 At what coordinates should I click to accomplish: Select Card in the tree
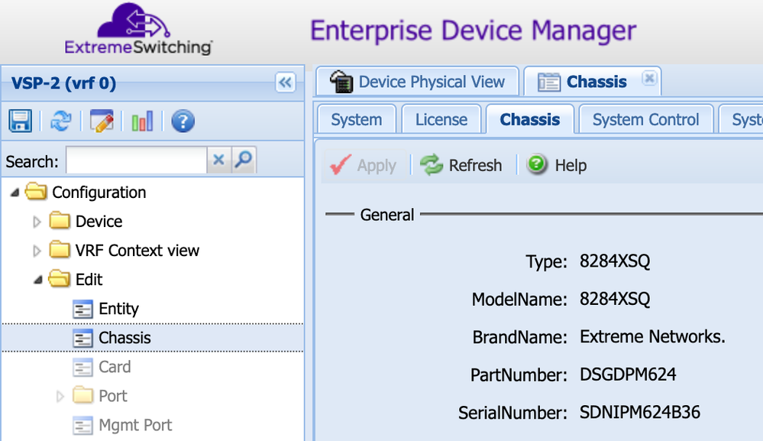pyautogui.click(x=115, y=367)
